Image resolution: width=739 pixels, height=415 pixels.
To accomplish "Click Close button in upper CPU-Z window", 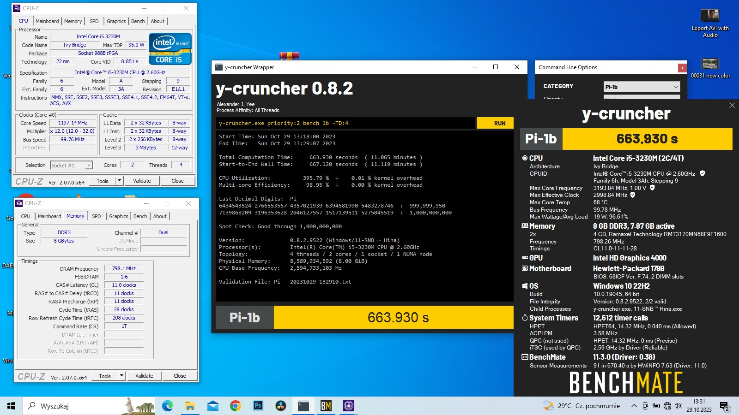I will 177,181.
